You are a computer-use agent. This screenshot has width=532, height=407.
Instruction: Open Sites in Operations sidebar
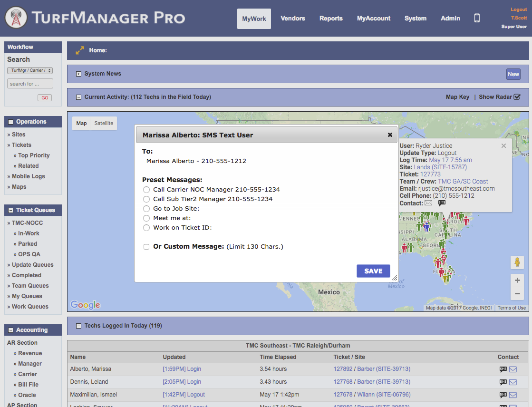click(19, 135)
